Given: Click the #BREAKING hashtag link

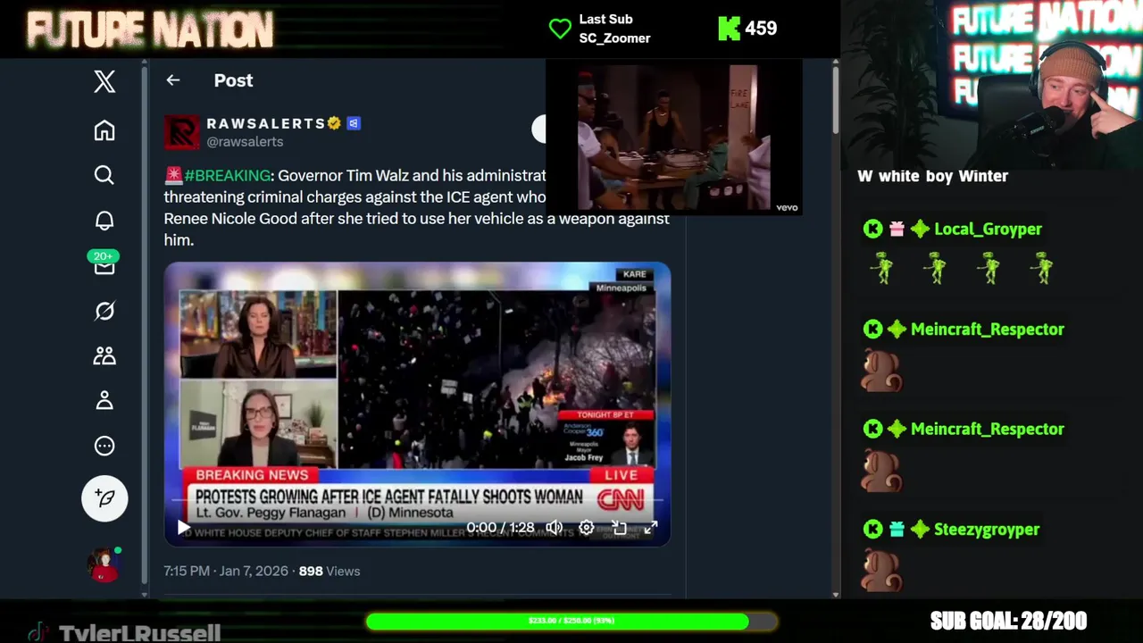Looking at the screenshot, I should coord(227,175).
